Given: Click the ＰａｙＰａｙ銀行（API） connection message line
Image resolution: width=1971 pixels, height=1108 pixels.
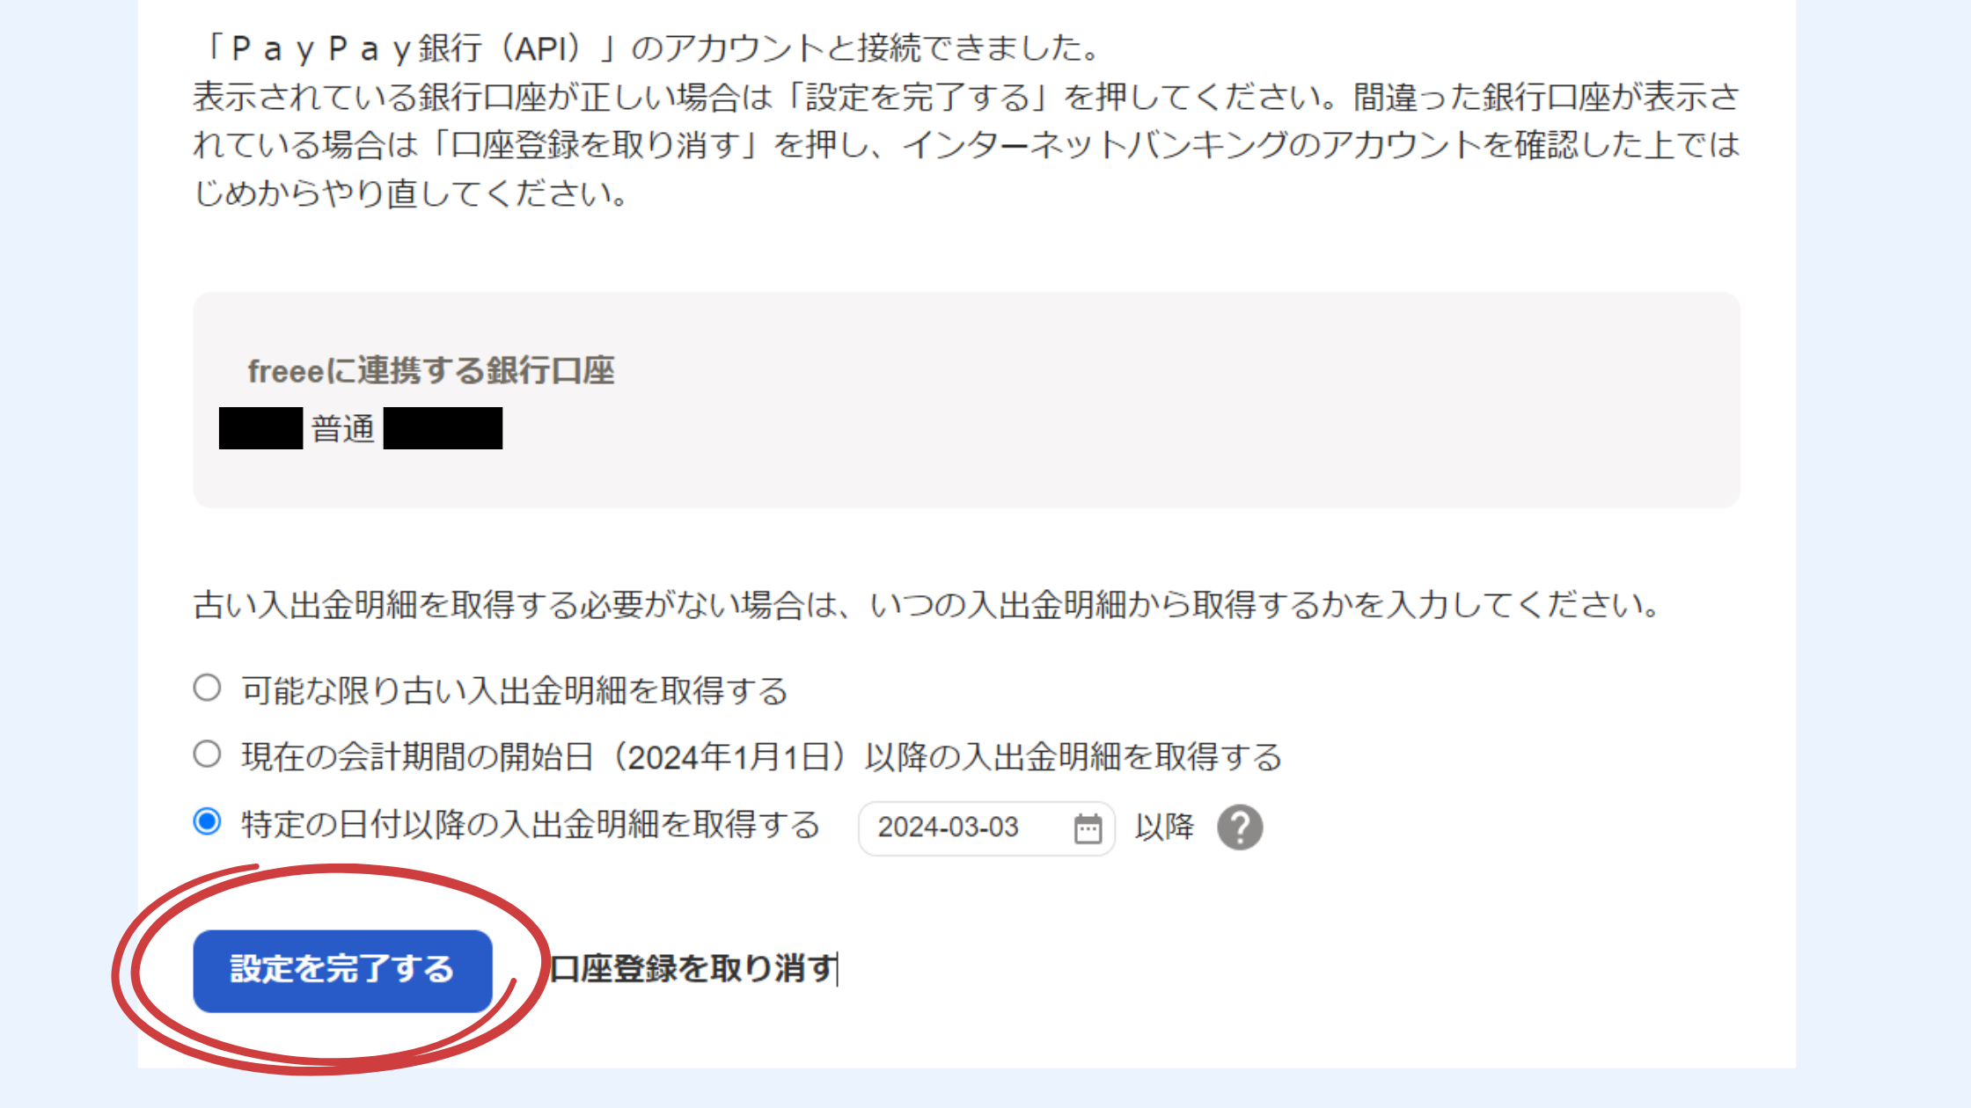Looking at the screenshot, I should click(x=648, y=48).
